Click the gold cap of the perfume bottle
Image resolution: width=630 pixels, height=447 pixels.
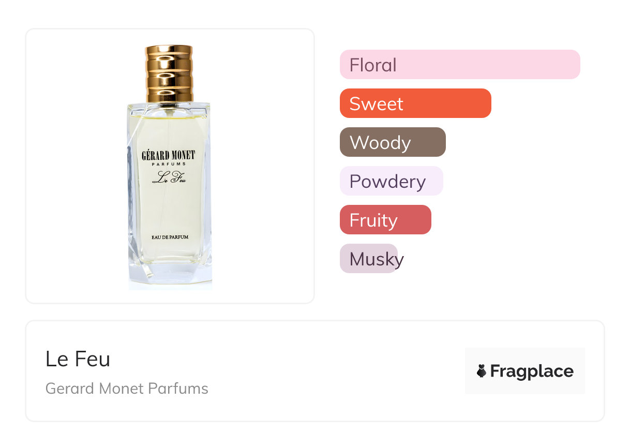169,73
